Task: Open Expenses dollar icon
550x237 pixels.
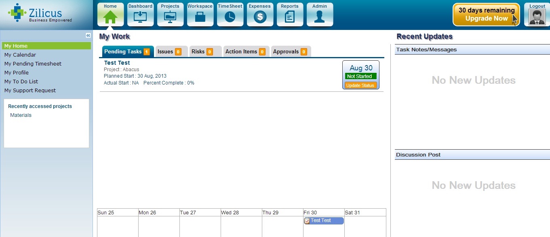Action: click(x=260, y=17)
